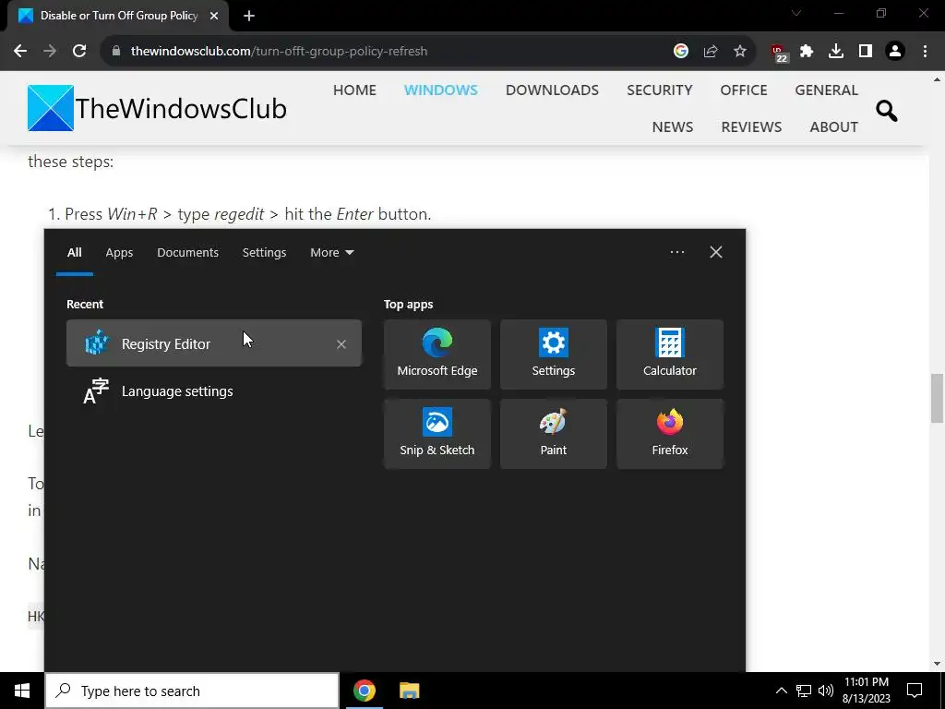Close the Windows search panel

pyautogui.click(x=715, y=252)
